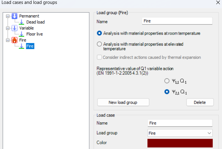Click the New load group button

123,102
